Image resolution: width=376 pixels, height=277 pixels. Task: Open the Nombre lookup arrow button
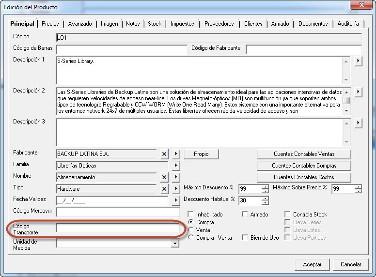tap(176, 177)
